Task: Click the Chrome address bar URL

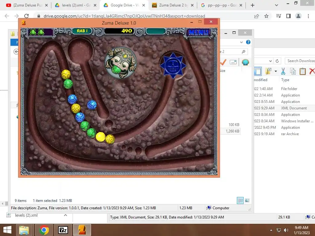Action: (124, 16)
